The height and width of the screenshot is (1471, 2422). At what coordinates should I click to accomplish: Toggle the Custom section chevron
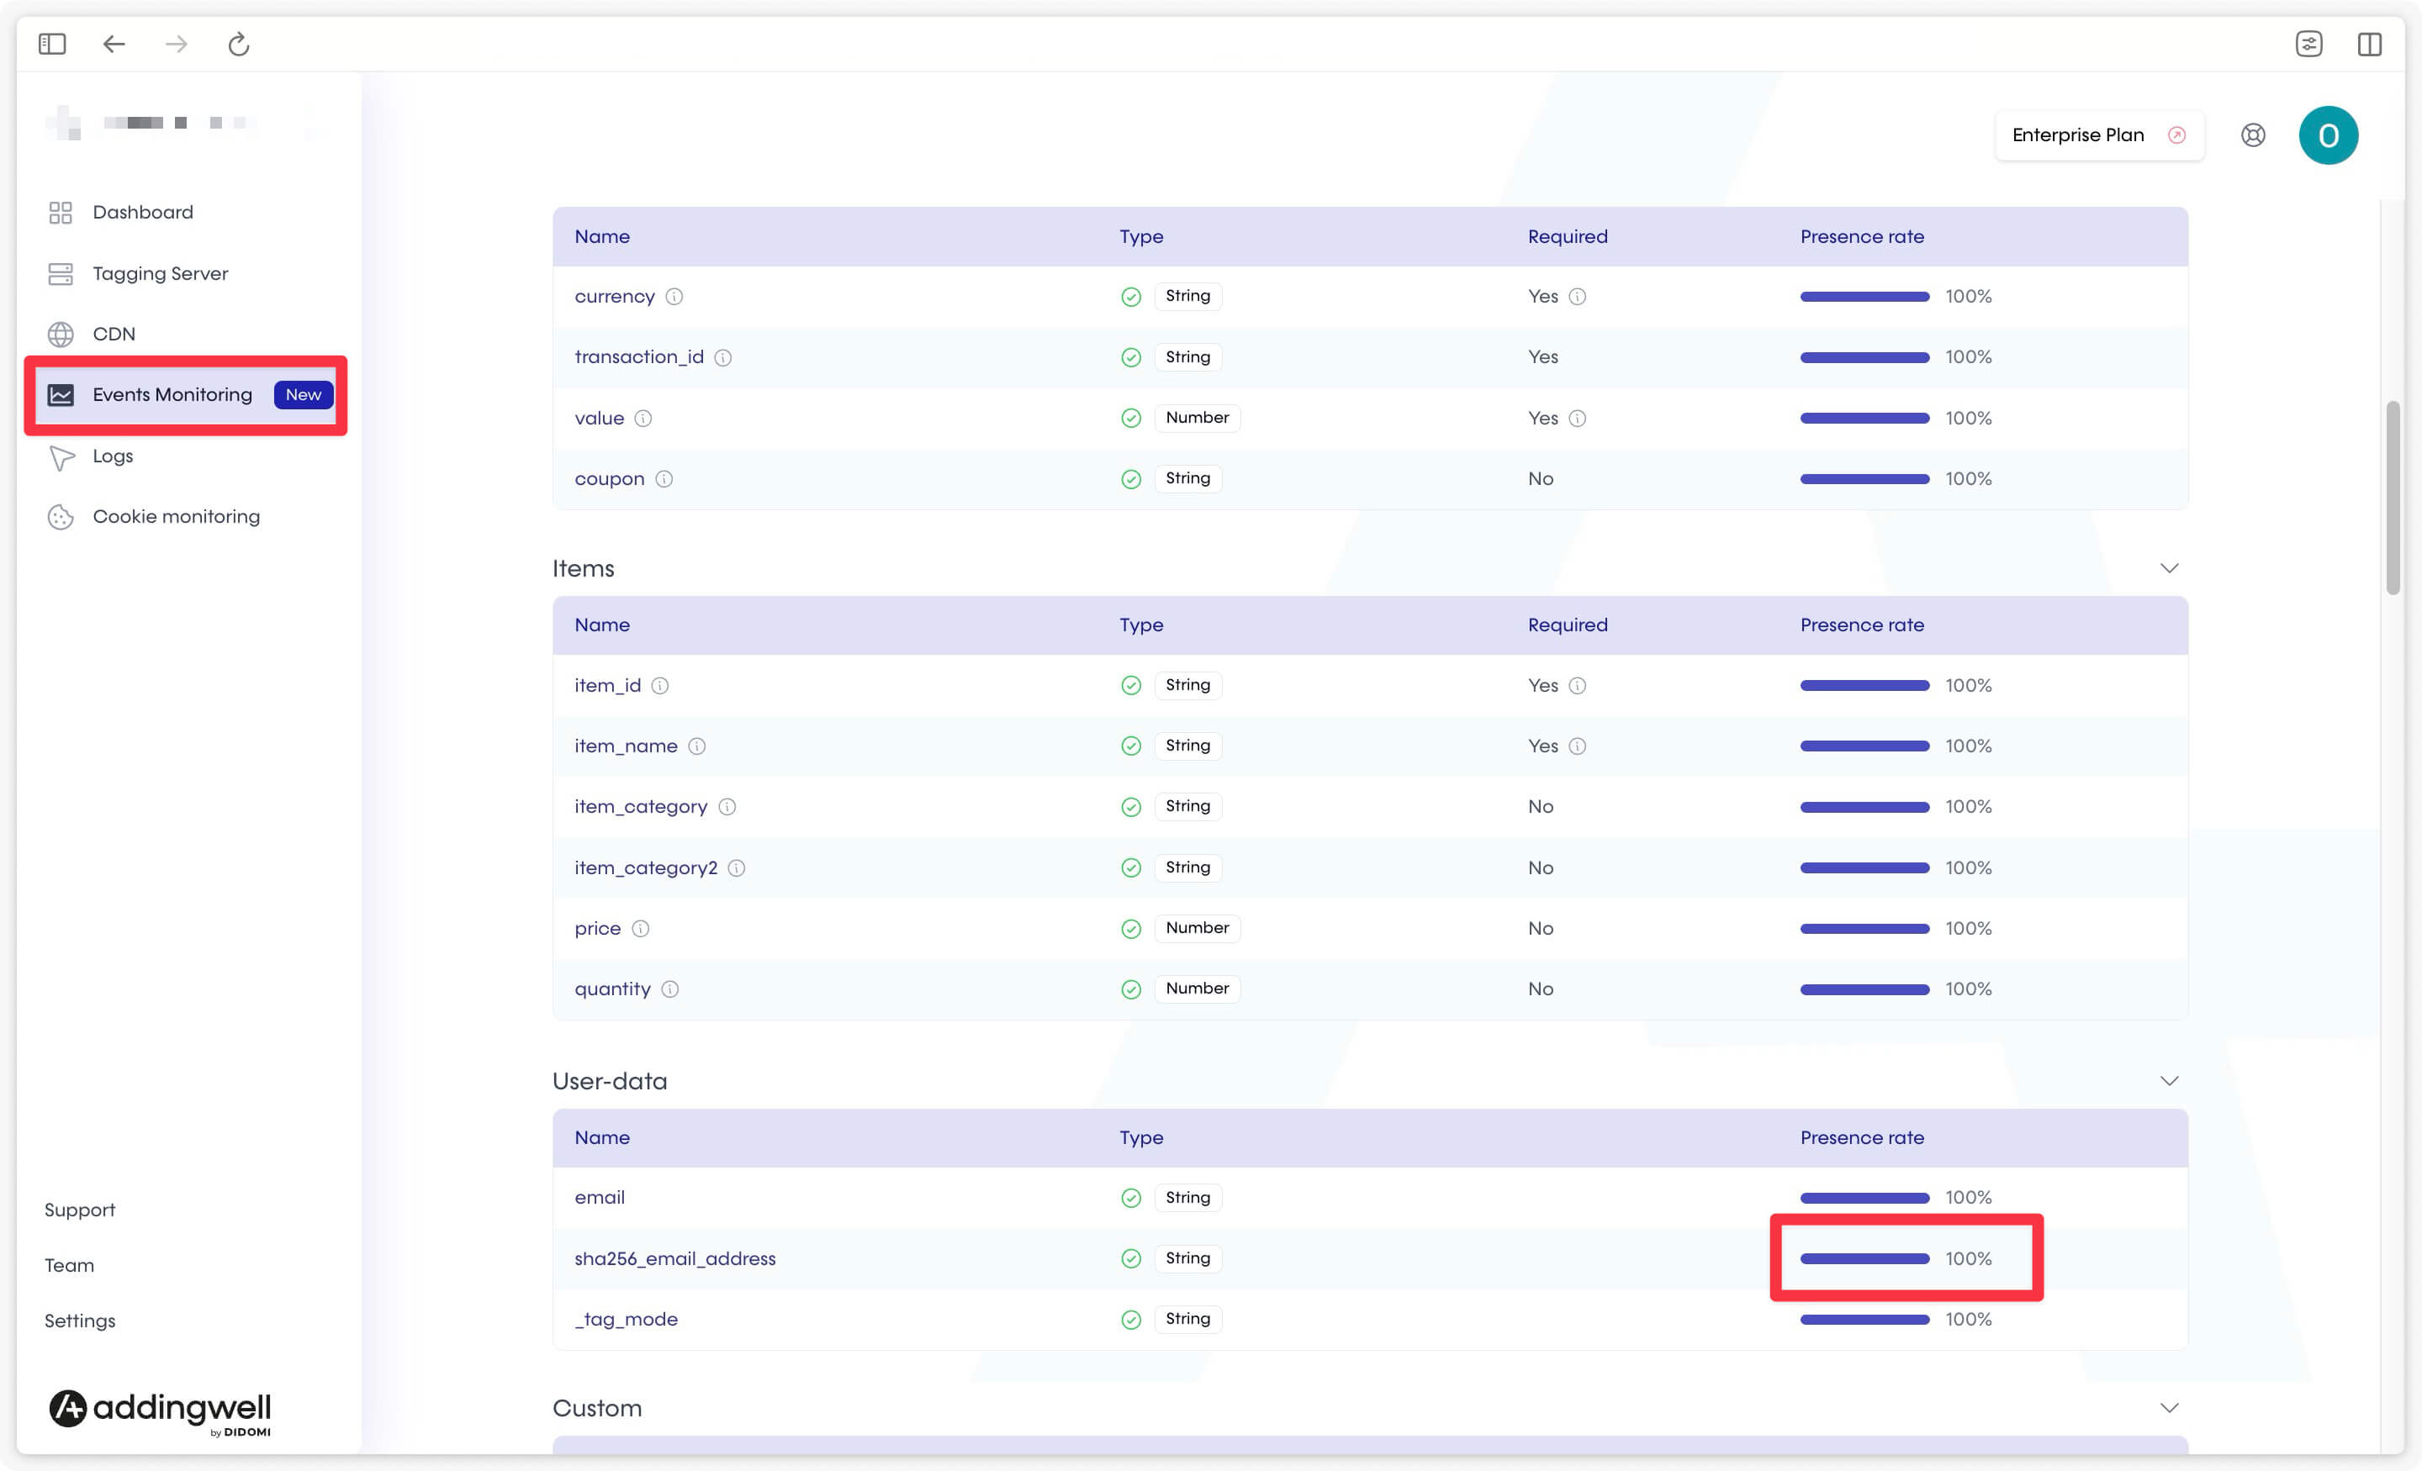2170,1408
